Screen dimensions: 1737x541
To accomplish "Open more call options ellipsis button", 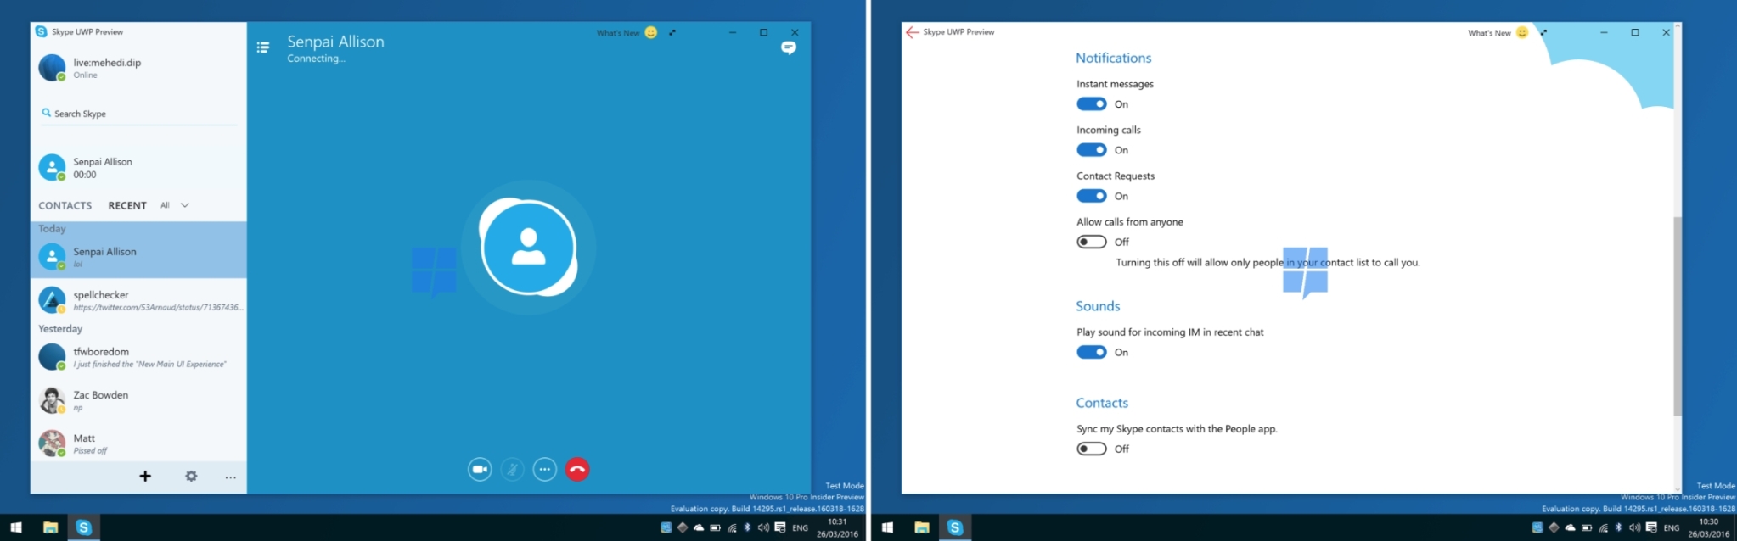I will (x=545, y=469).
